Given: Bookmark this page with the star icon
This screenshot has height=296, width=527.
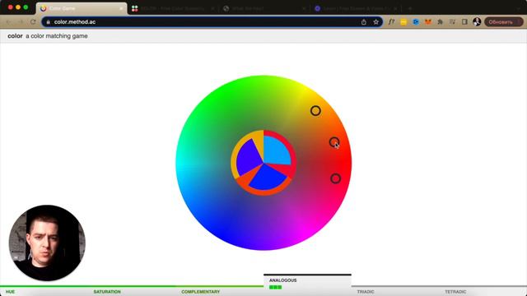Looking at the screenshot, I should click(x=375, y=22).
